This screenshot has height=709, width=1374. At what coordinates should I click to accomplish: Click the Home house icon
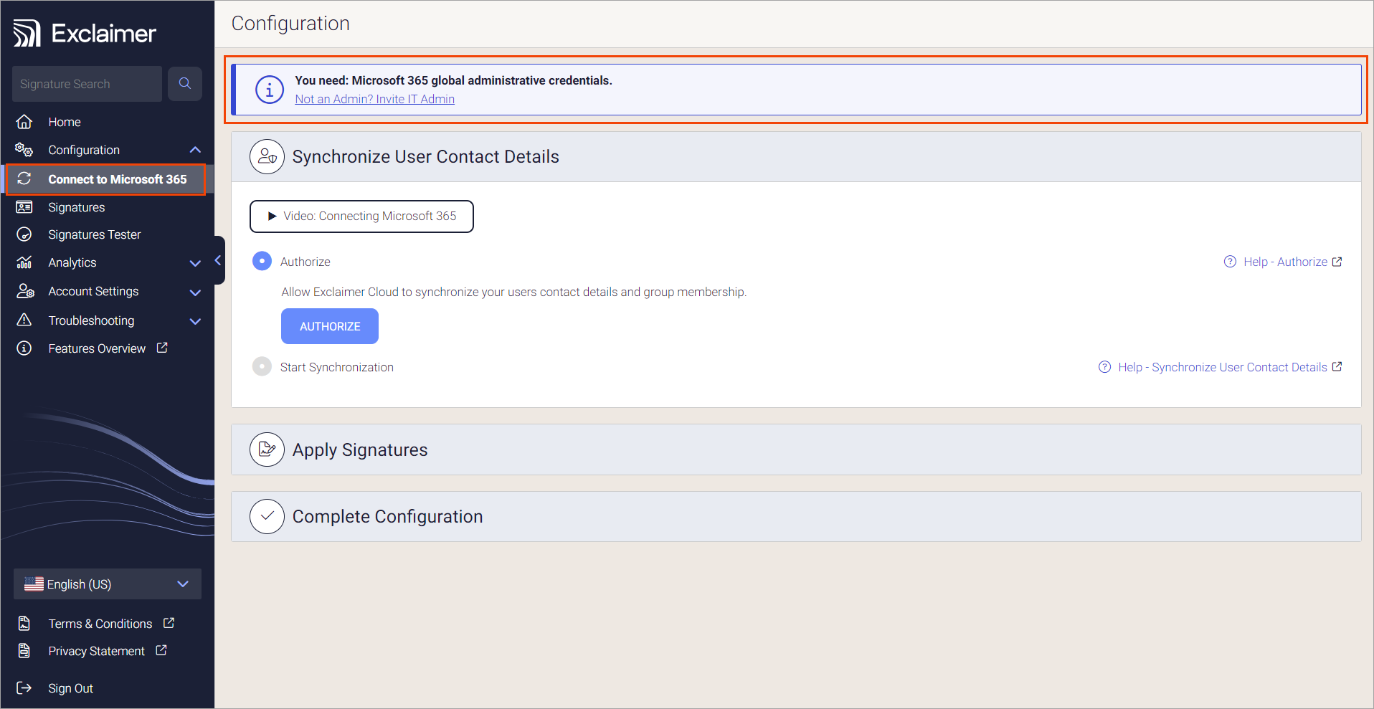click(24, 122)
